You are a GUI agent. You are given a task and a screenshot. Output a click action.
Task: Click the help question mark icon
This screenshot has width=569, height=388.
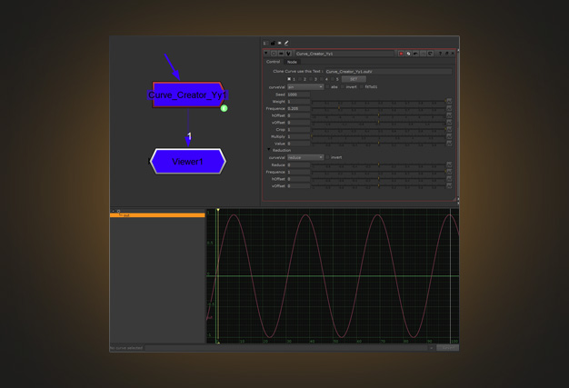point(438,54)
